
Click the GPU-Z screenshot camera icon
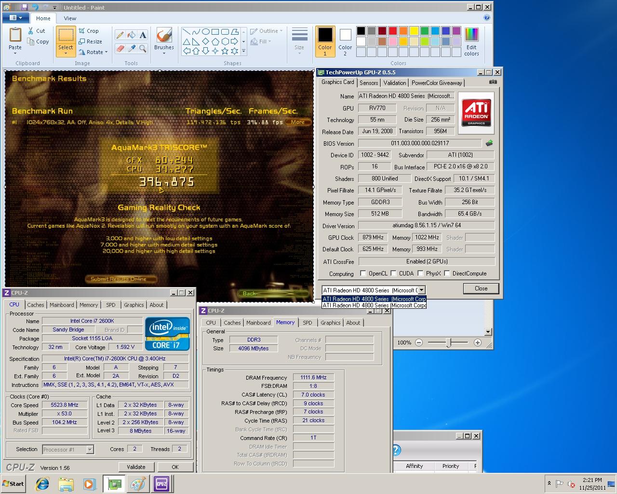point(493,82)
